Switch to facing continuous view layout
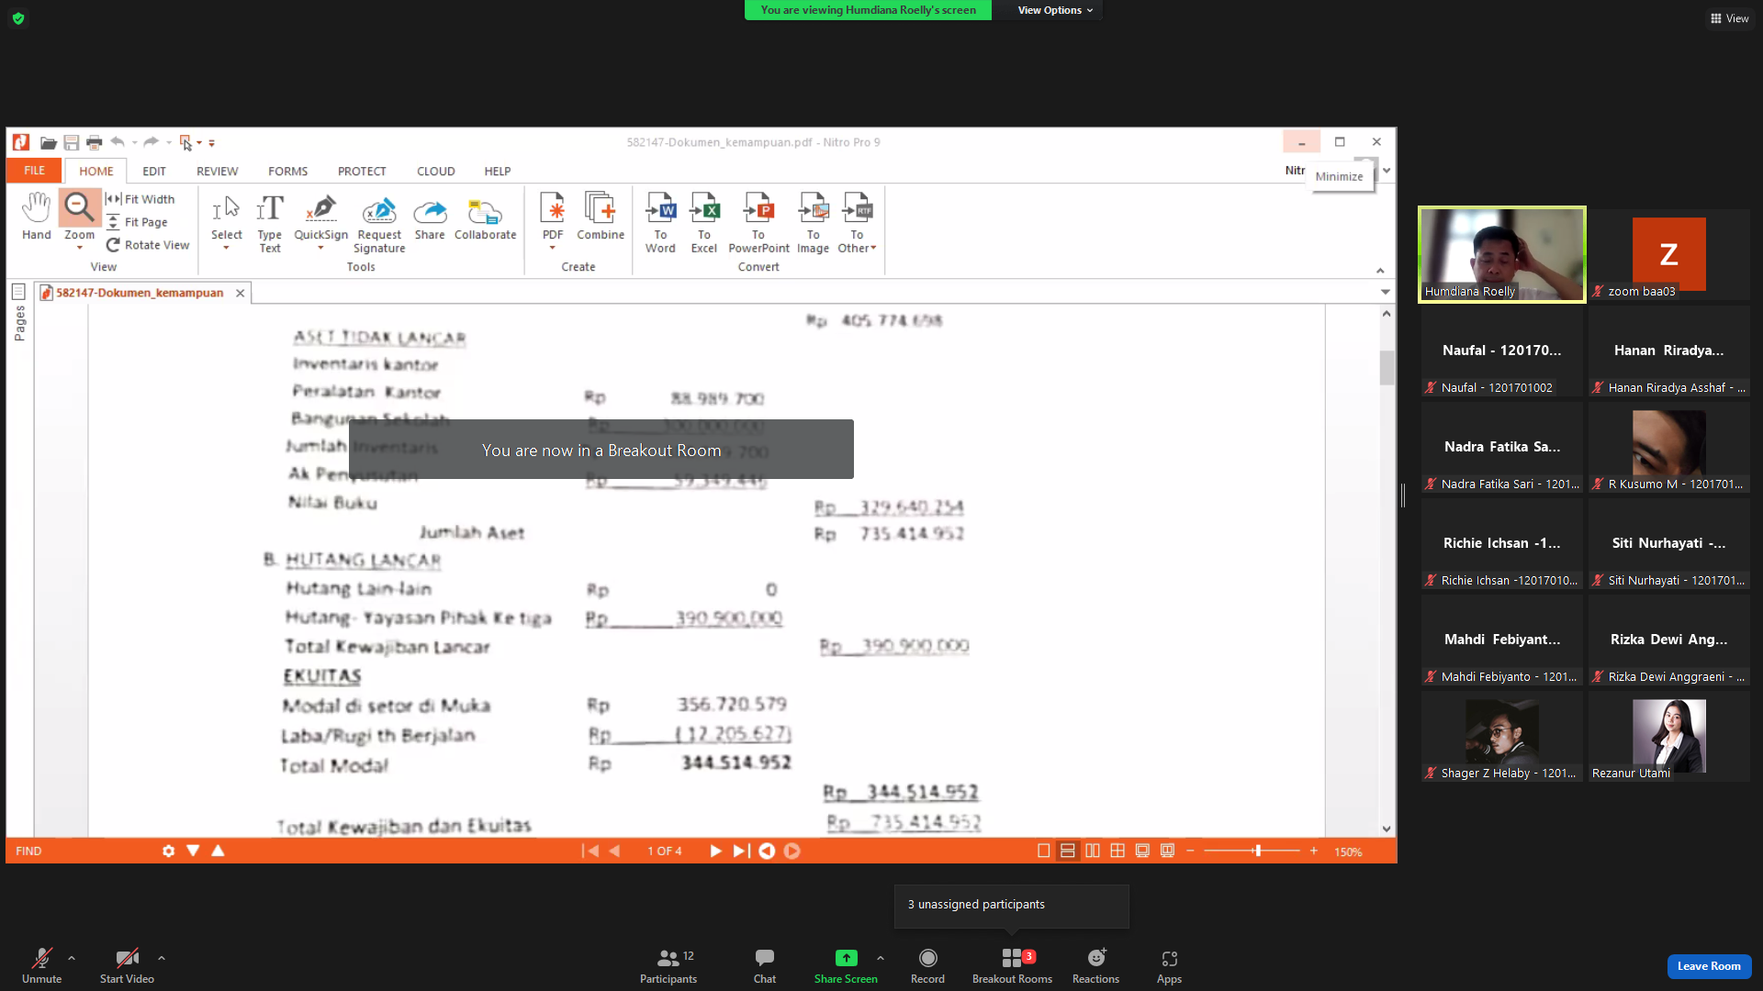 pyautogui.click(x=1117, y=851)
